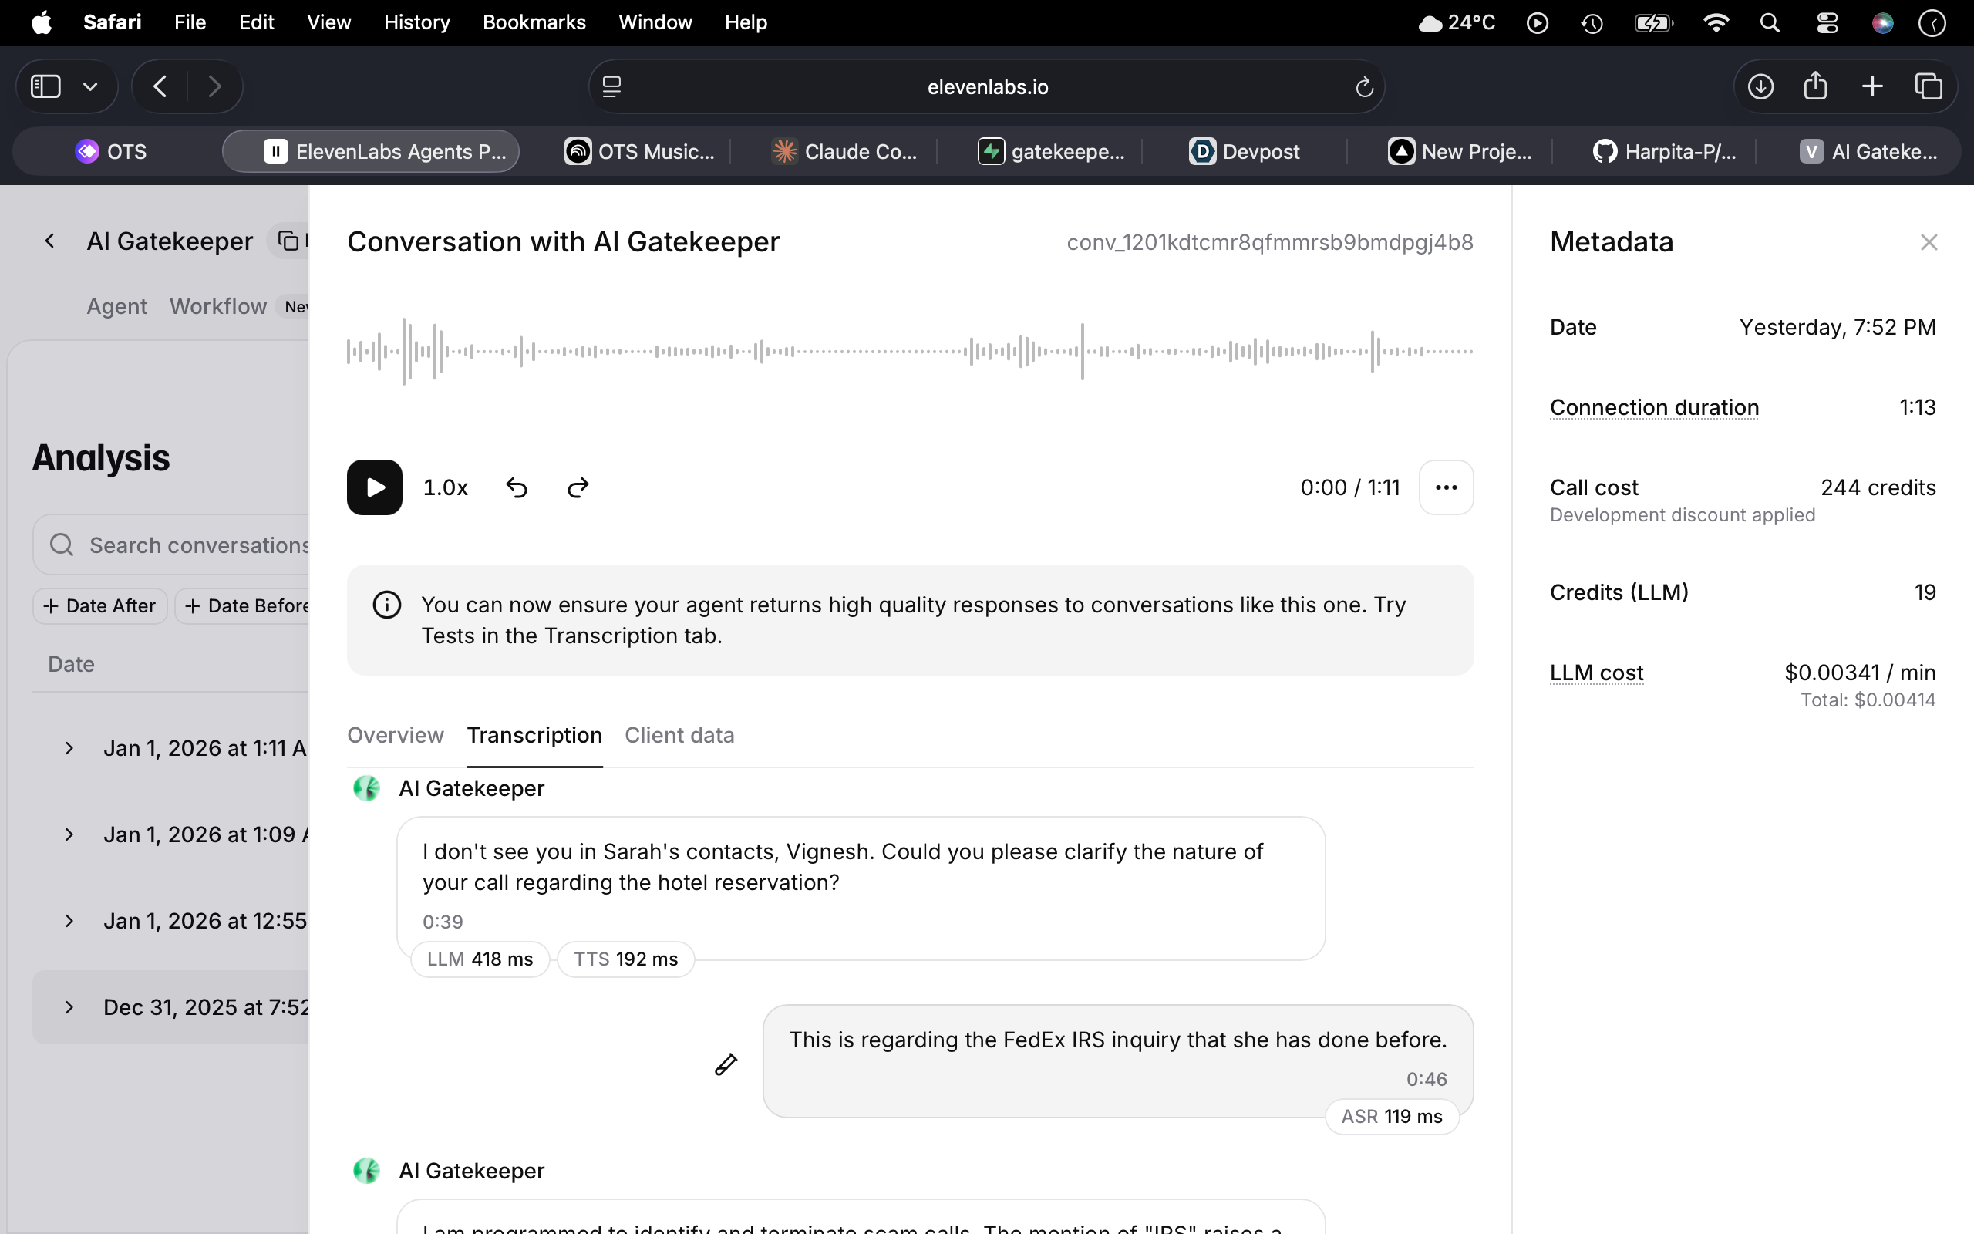Image resolution: width=1974 pixels, height=1234 pixels.
Task: Click the edit pencil beside the FedEx message
Action: click(x=726, y=1064)
